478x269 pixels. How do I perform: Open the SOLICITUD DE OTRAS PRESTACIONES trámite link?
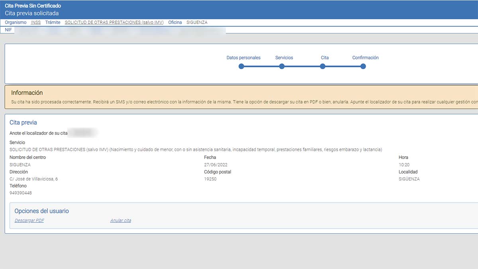point(114,23)
